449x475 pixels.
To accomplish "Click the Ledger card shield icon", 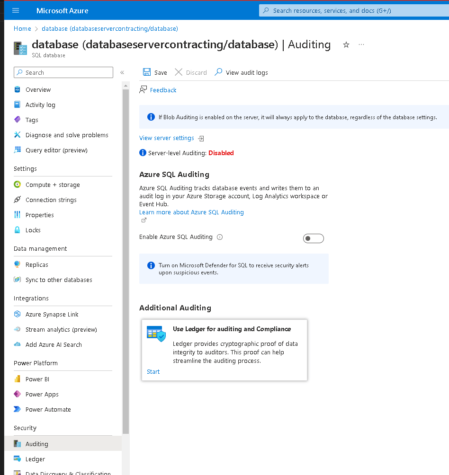I will (x=156, y=334).
